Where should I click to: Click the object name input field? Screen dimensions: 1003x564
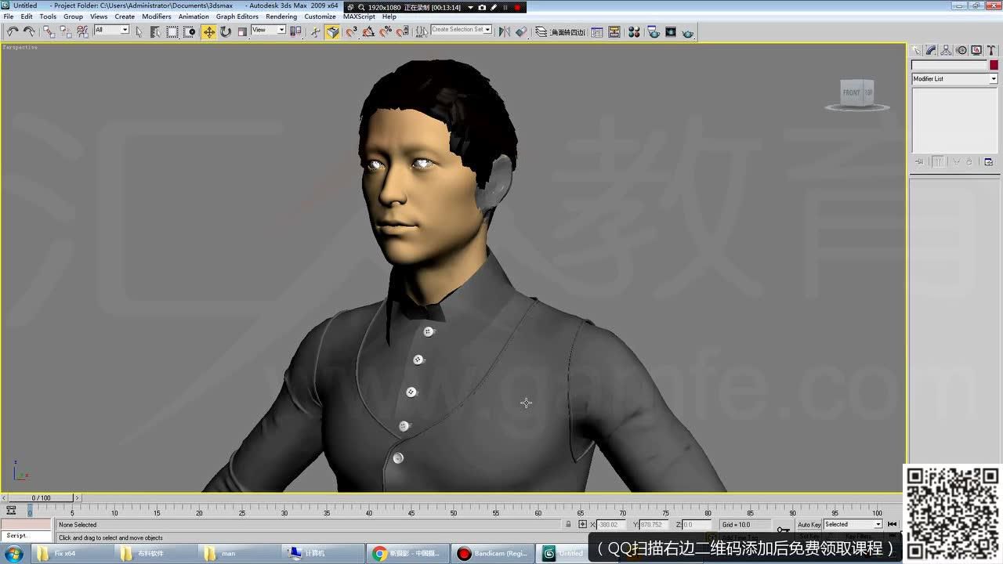pos(949,65)
